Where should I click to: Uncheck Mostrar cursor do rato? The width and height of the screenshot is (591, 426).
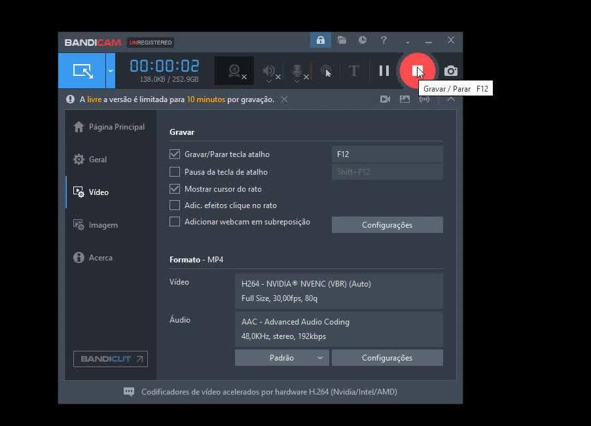(x=175, y=189)
